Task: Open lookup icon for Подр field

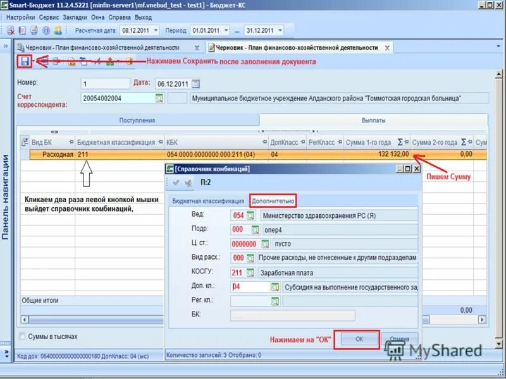Action: [256, 230]
